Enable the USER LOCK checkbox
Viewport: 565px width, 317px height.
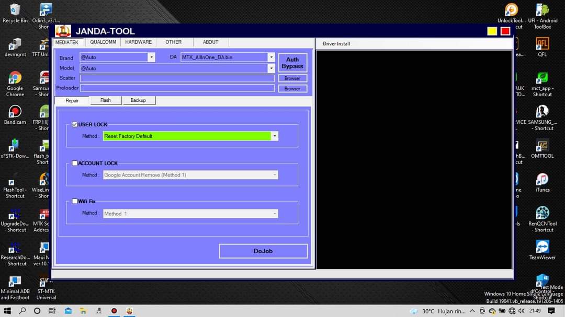tap(75, 124)
